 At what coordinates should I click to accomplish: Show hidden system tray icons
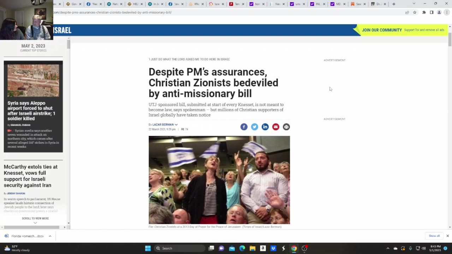388,248
